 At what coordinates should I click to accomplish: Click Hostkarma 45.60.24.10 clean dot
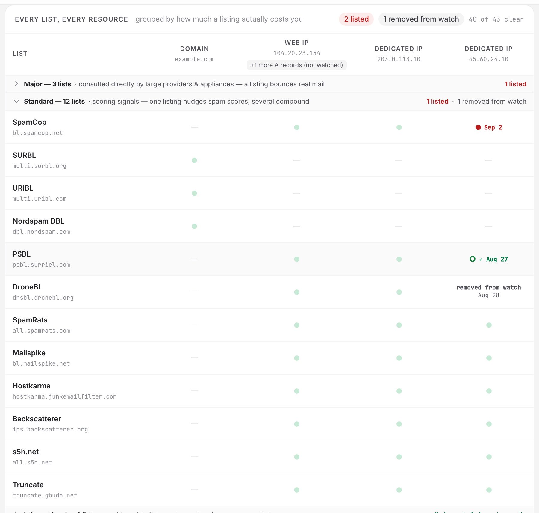[x=489, y=391]
